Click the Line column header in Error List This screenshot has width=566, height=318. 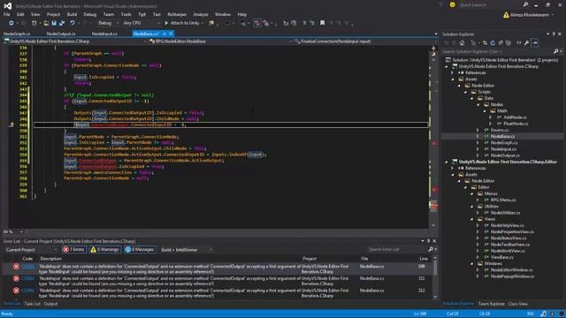tap(424, 259)
